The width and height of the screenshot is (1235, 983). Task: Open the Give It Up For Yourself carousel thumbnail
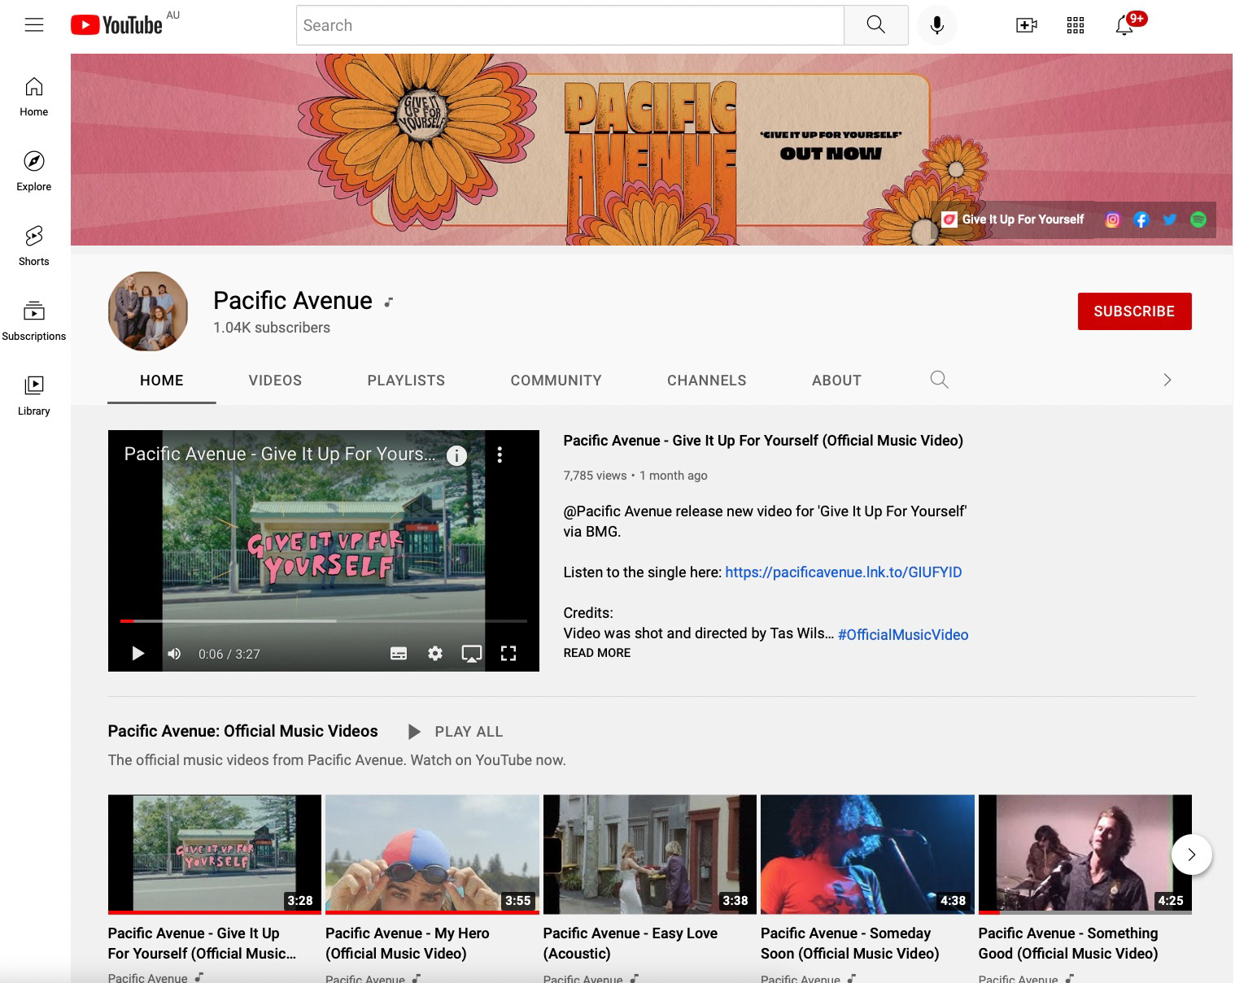215,855
